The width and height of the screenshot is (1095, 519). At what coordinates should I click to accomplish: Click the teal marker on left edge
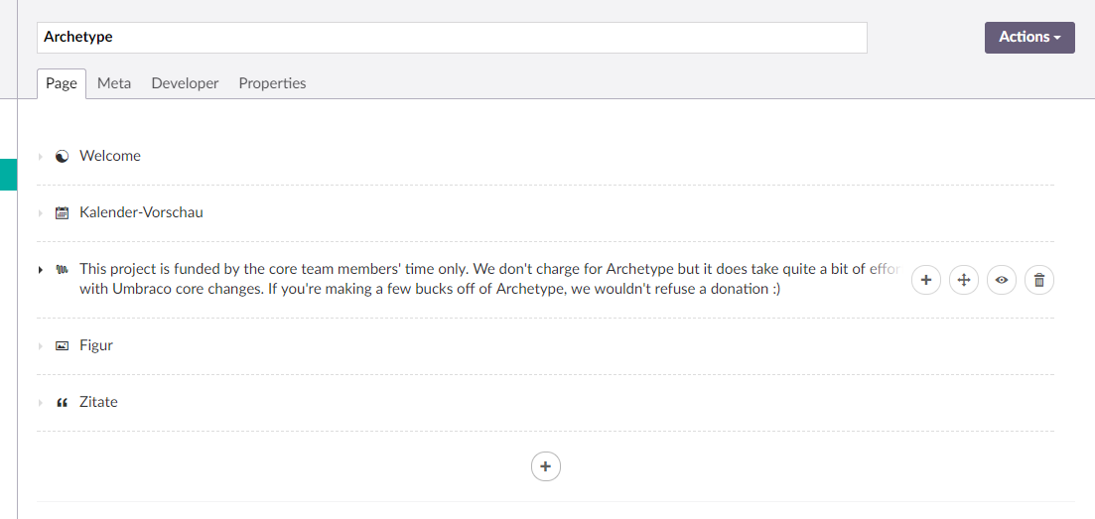pyautogui.click(x=8, y=175)
